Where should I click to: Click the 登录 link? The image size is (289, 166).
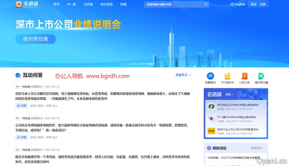254,4
